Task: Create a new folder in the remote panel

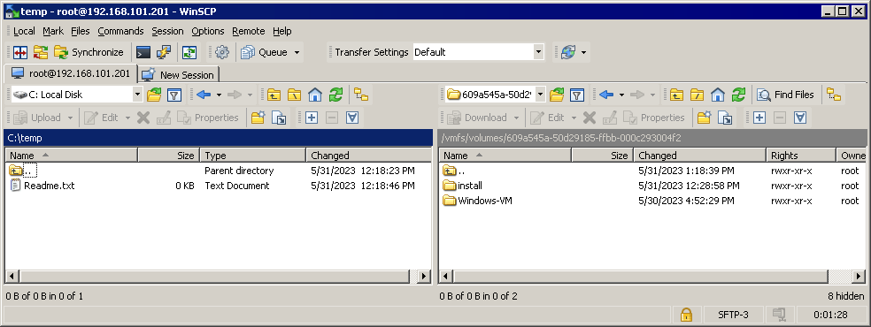Action: point(705,118)
